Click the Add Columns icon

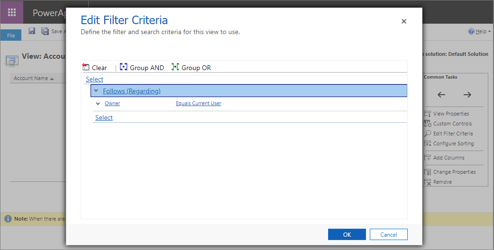coord(428,158)
